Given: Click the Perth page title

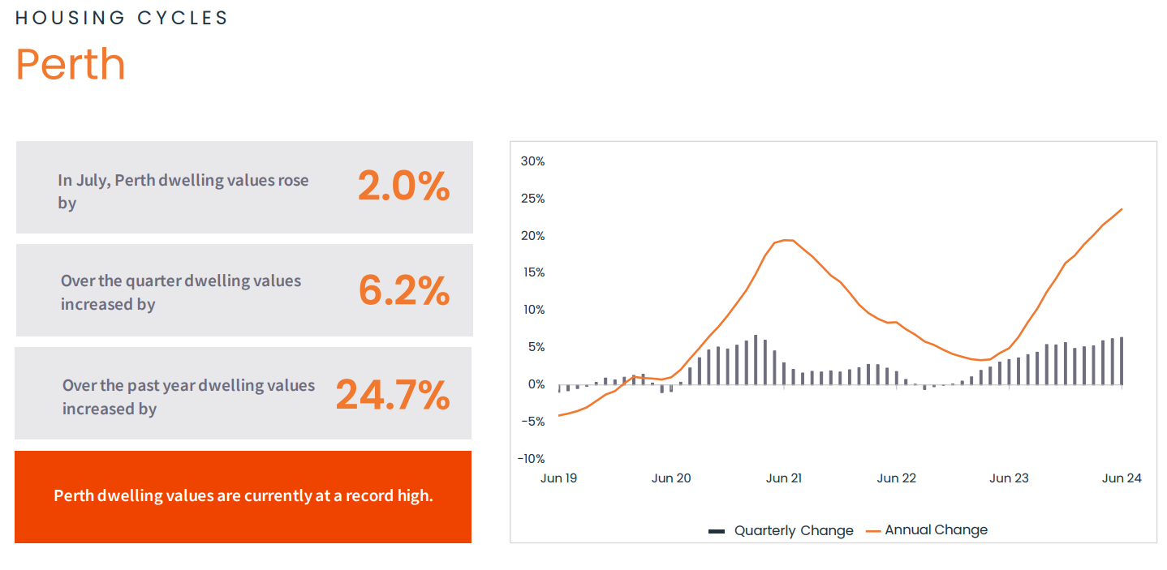Looking at the screenshot, I should coord(71,65).
